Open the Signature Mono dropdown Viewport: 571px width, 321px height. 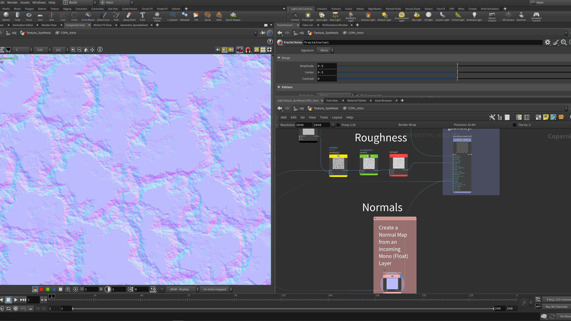325,50
